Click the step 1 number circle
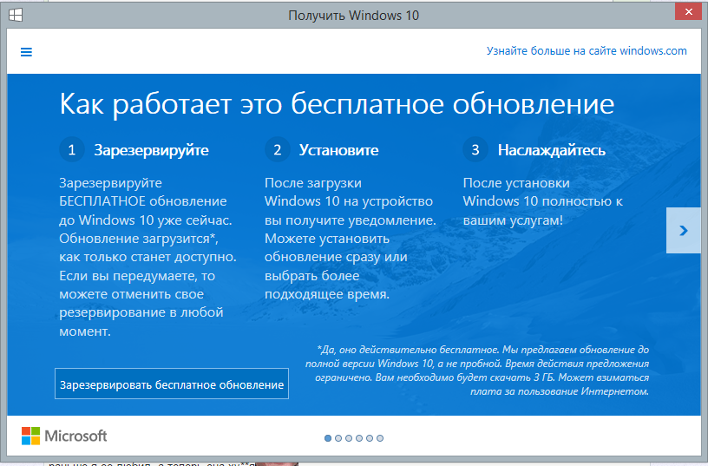The image size is (708, 466). click(71, 150)
